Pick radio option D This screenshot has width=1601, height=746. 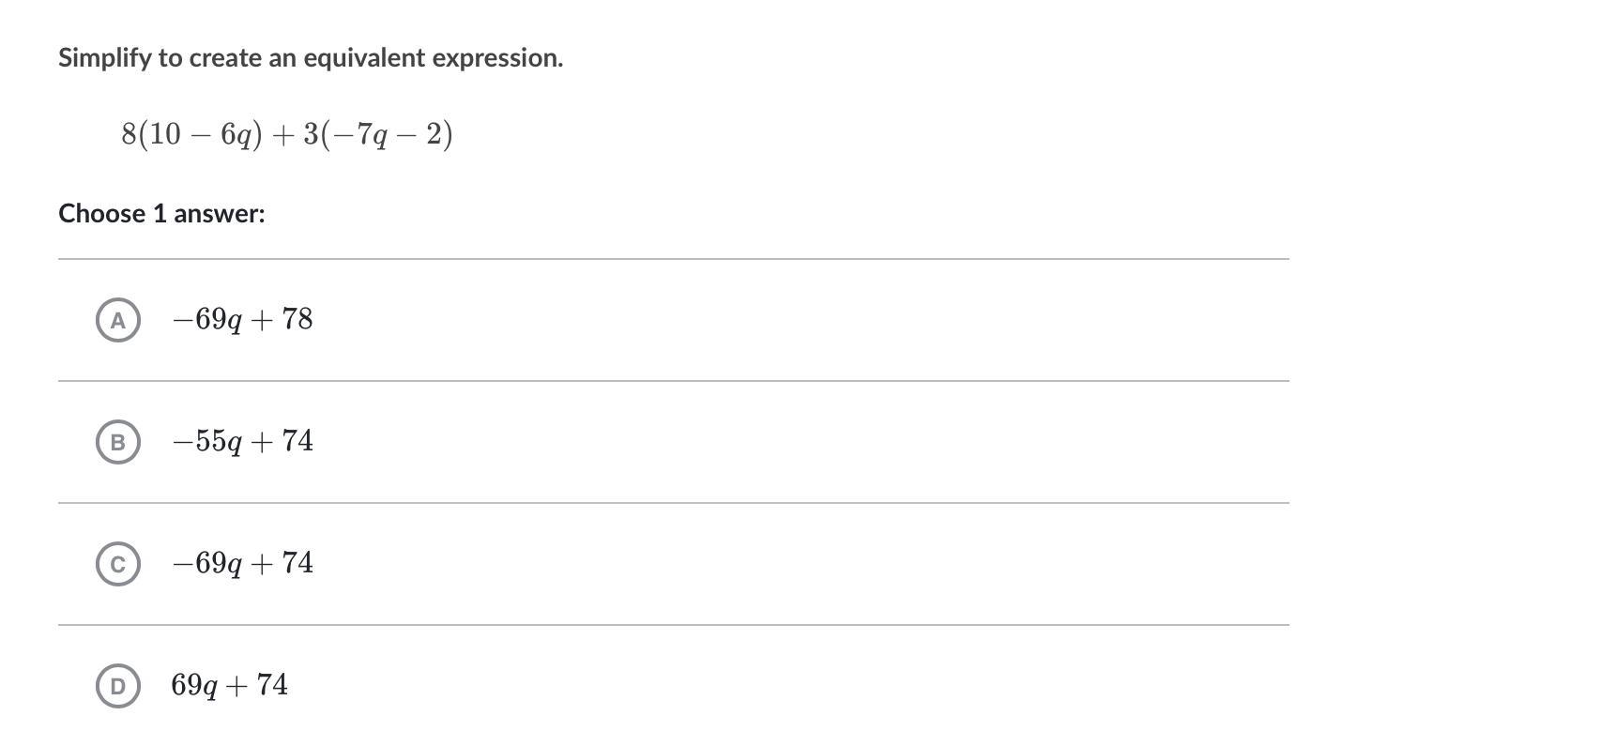click(117, 686)
